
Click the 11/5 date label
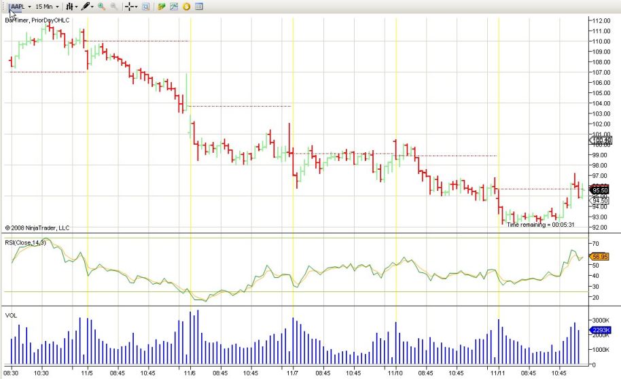coord(87,373)
